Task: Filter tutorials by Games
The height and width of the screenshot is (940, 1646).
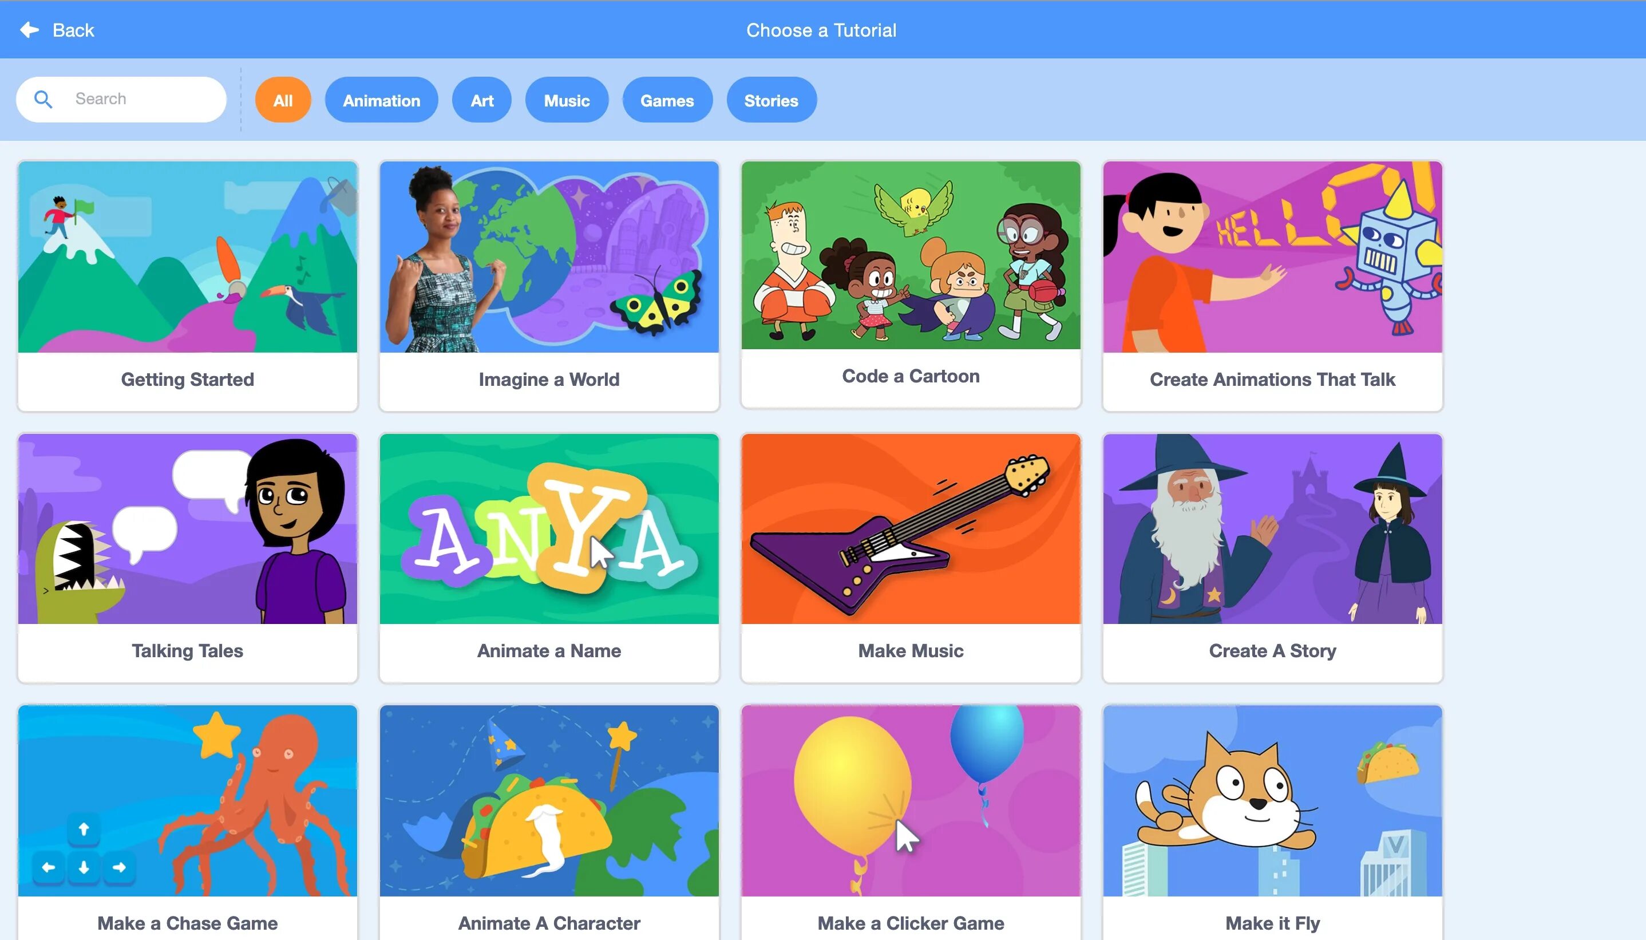Action: (667, 100)
